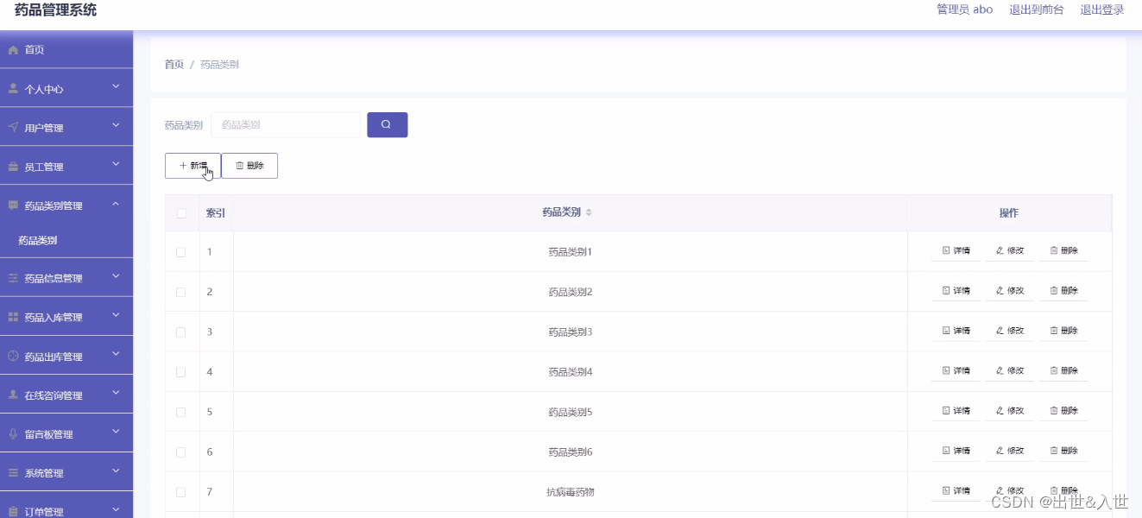Toggle the select-all checkbox in table header

tap(181, 213)
